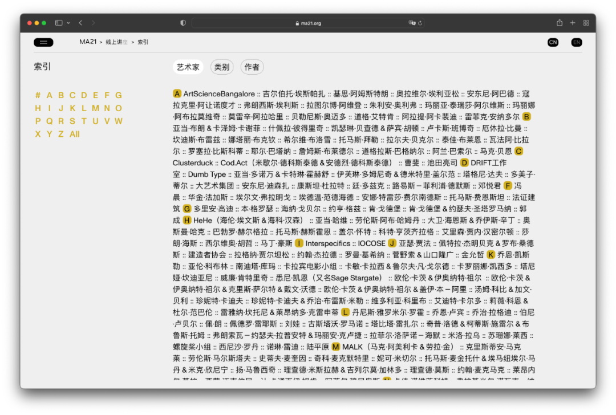Jump to letter F in sidebar index

click(x=107, y=95)
